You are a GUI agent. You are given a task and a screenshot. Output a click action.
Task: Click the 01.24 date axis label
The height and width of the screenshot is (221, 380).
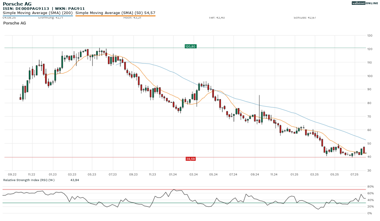(173, 175)
